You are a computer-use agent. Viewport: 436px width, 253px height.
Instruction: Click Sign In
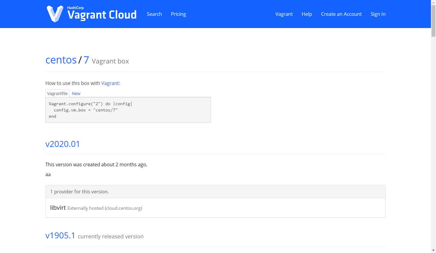pos(378,14)
